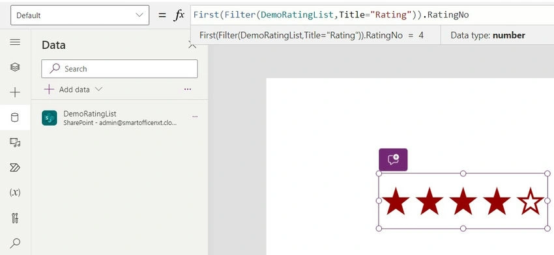Open the Insert plus icon in sidebar
Image resolution: width=554 pixels, height=255 pixels.
15,92
